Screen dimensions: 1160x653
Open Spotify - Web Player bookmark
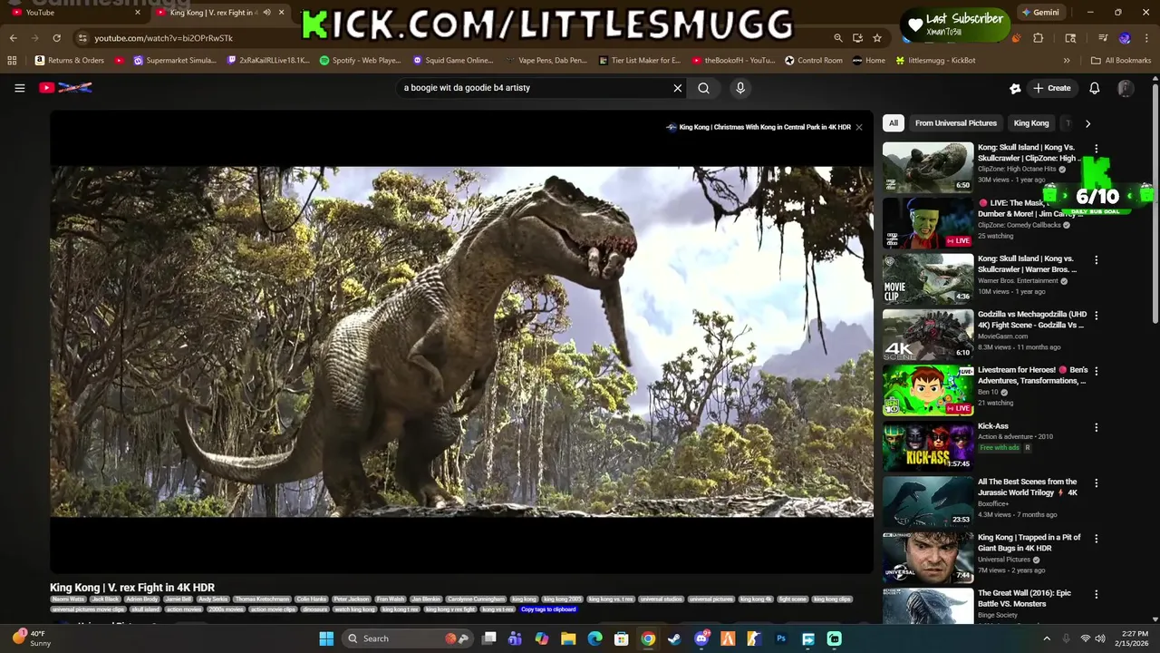click(360, 61)
